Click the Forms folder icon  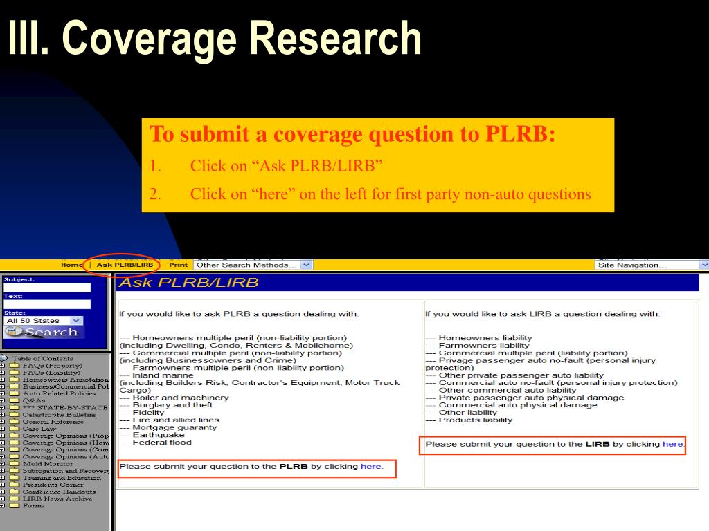click(15, 505)
